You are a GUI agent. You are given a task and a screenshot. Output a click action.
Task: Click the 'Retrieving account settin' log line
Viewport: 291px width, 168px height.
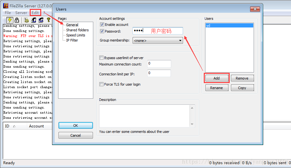click(28, 112)
